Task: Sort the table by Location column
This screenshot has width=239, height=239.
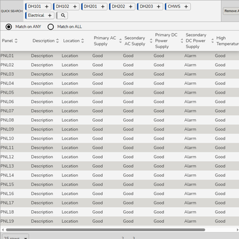Action: [83, 40]
